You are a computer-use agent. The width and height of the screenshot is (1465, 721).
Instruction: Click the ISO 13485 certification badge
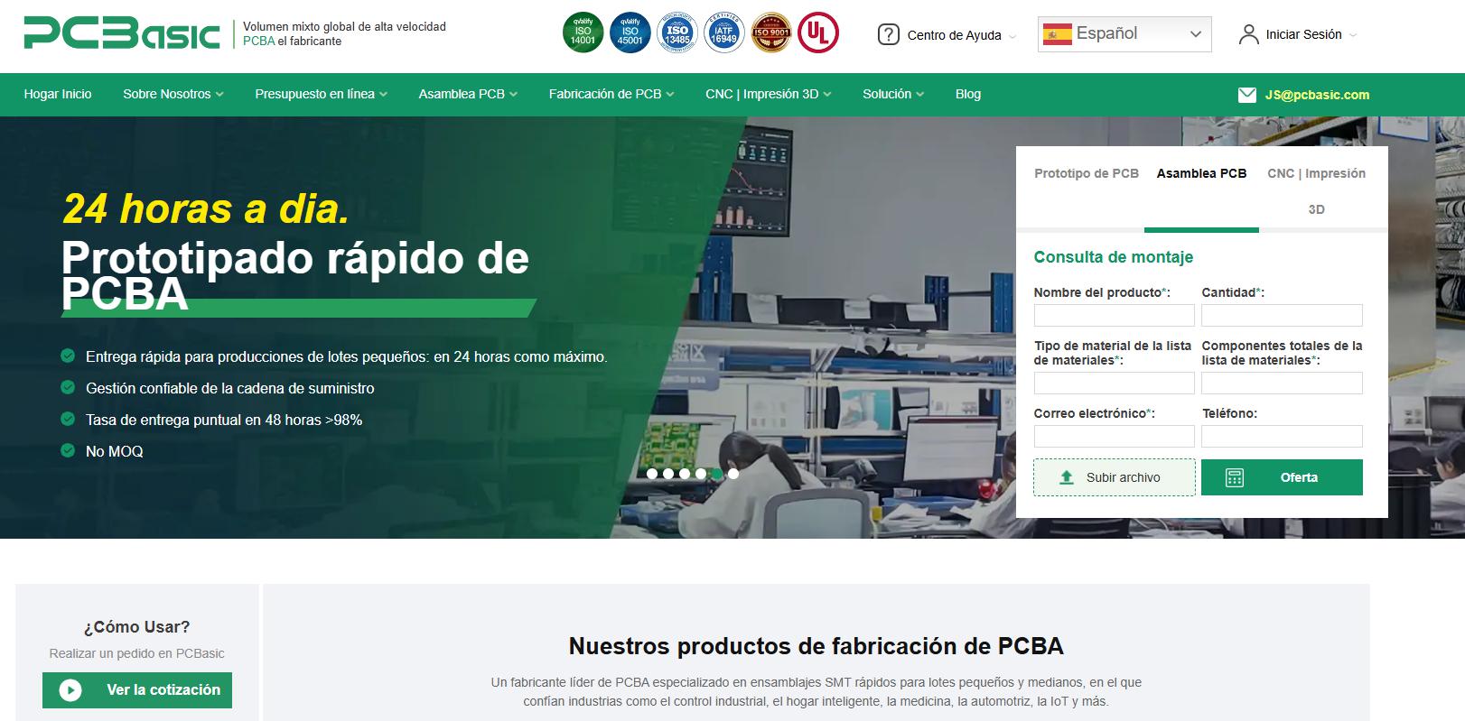[x=677, y=34]
